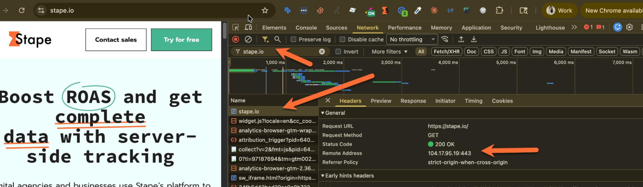Open the AI assistance icon in DevTools

[617, 27]
